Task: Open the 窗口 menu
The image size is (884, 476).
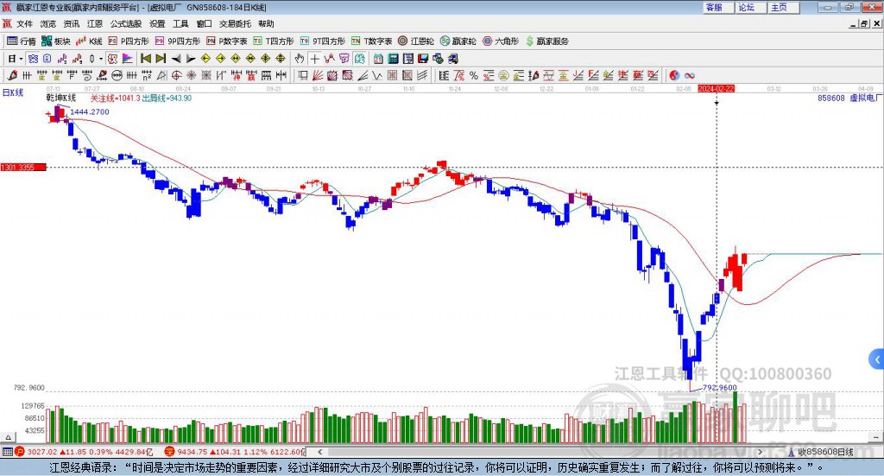Action: coord(204,23)
